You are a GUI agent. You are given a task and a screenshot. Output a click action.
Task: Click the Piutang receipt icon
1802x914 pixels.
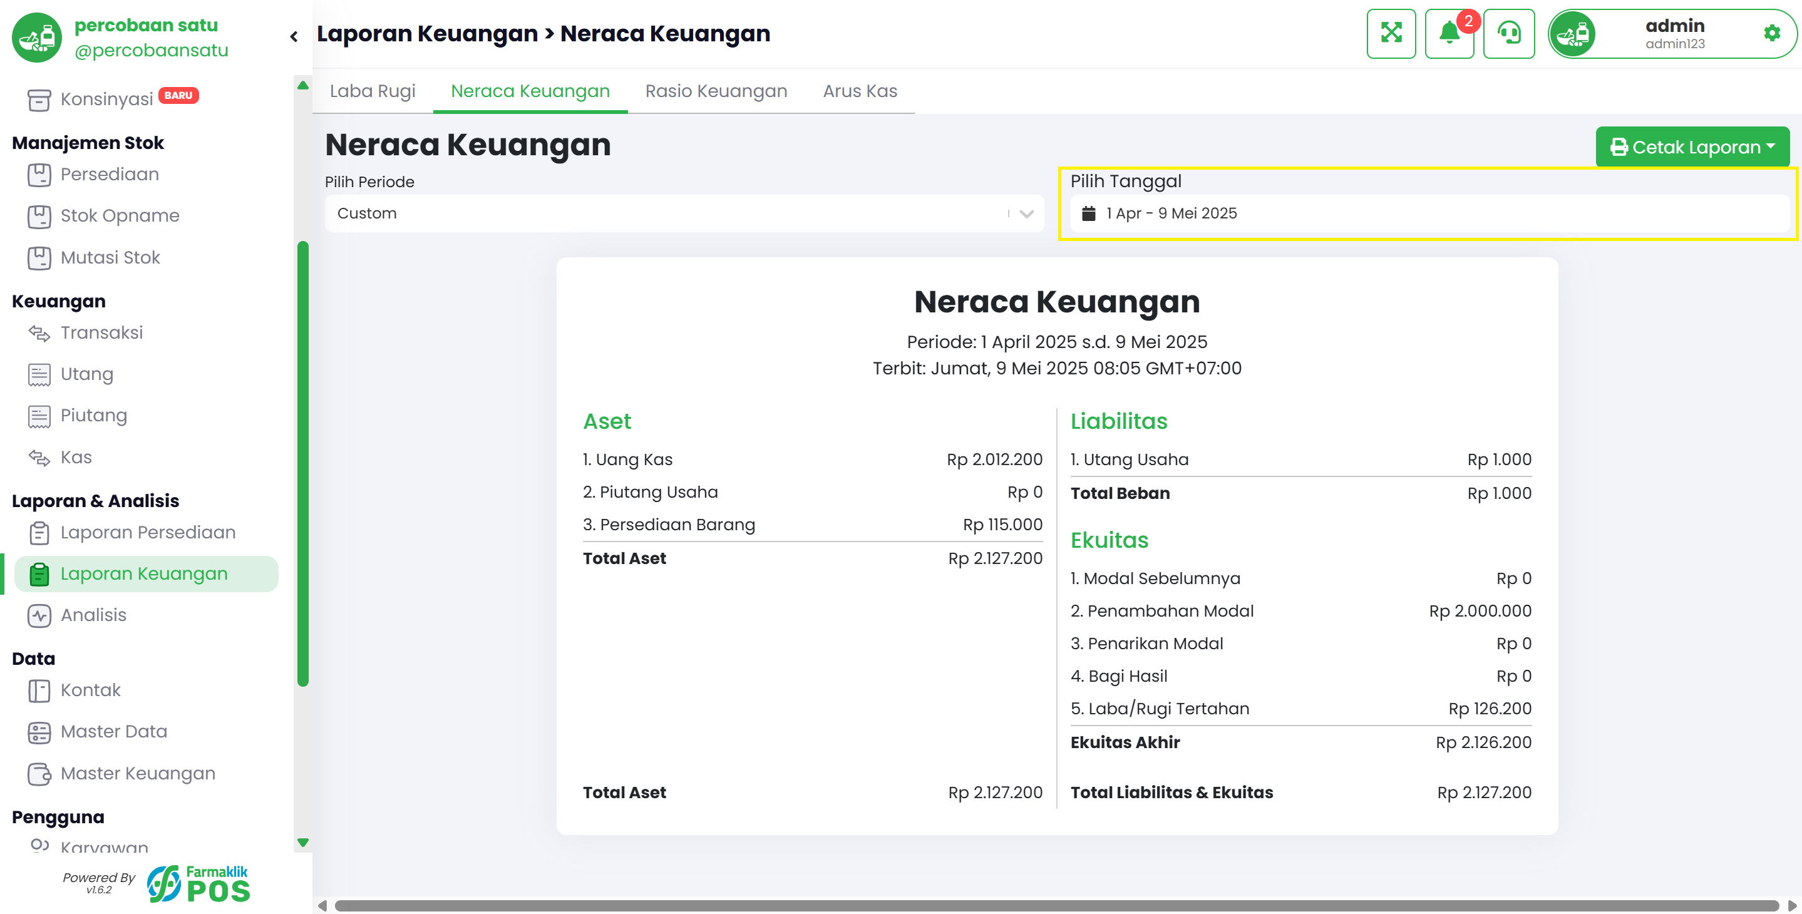tap(39, 416)
